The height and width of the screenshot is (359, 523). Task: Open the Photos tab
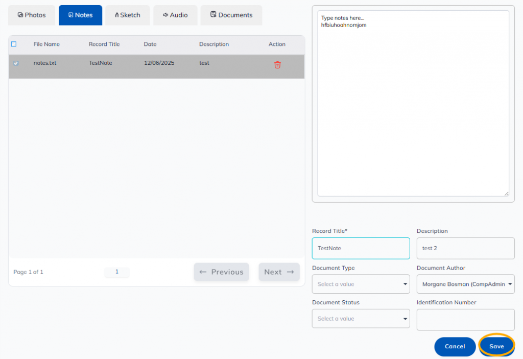click(32, 15)
